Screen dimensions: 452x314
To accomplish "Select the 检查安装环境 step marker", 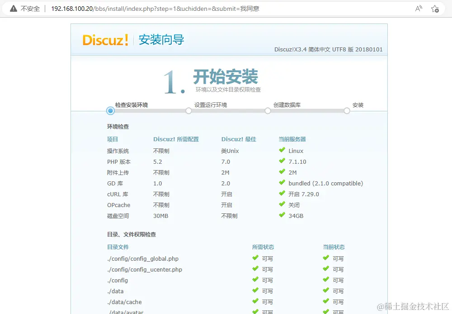I will [110, 111].
